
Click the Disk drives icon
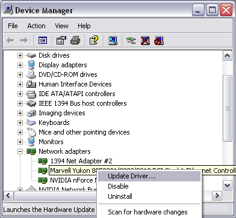31,55
